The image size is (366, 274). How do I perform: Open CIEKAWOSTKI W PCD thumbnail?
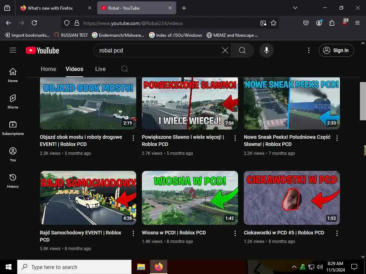(x=292, y=198)
